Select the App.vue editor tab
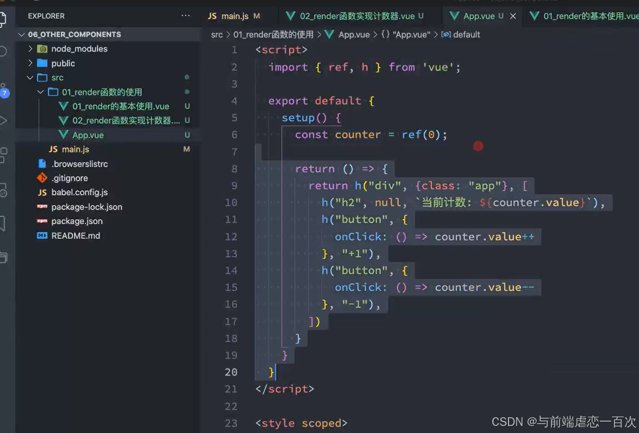This screenshot has width=639, height=433. click(478, 16)
